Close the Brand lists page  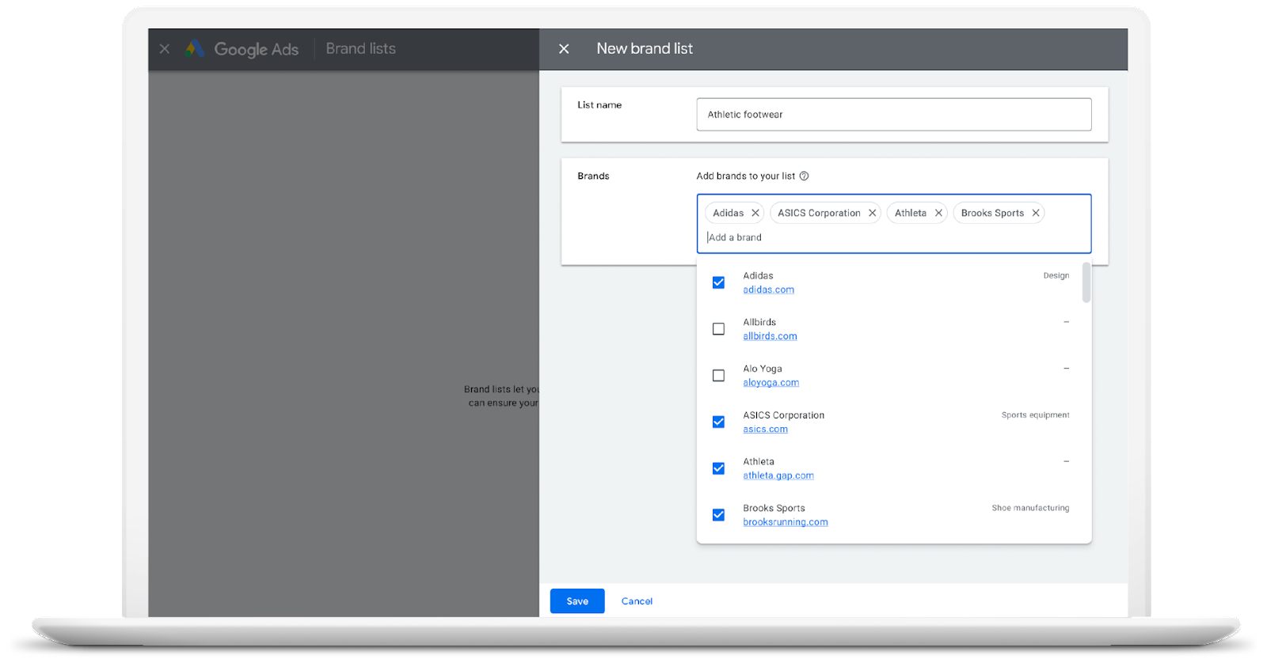[165, 49]
